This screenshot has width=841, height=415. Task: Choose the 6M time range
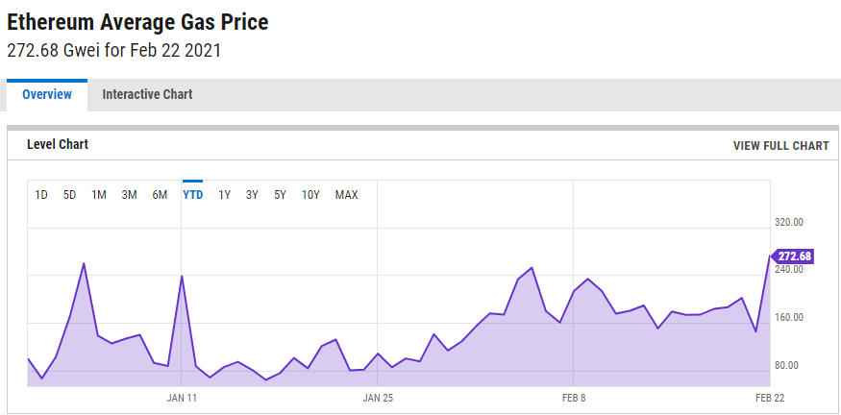(160, 195)
